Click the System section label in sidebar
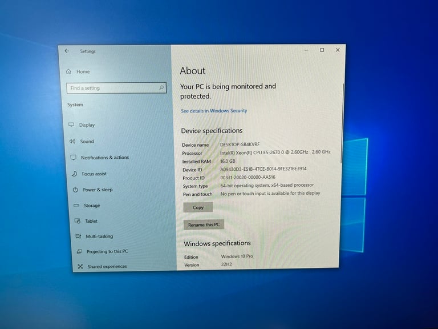Screen dimensions: 438x329 [x=75, y=105]
